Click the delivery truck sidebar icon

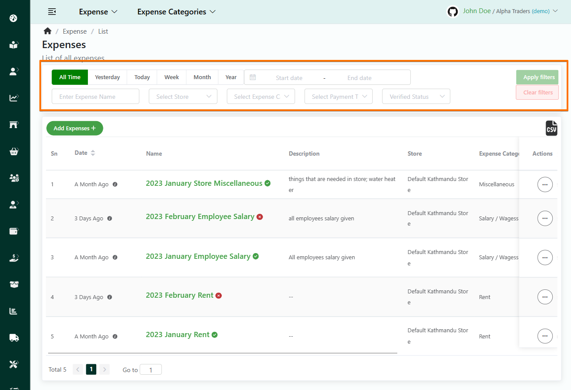(x=14, y=338)
